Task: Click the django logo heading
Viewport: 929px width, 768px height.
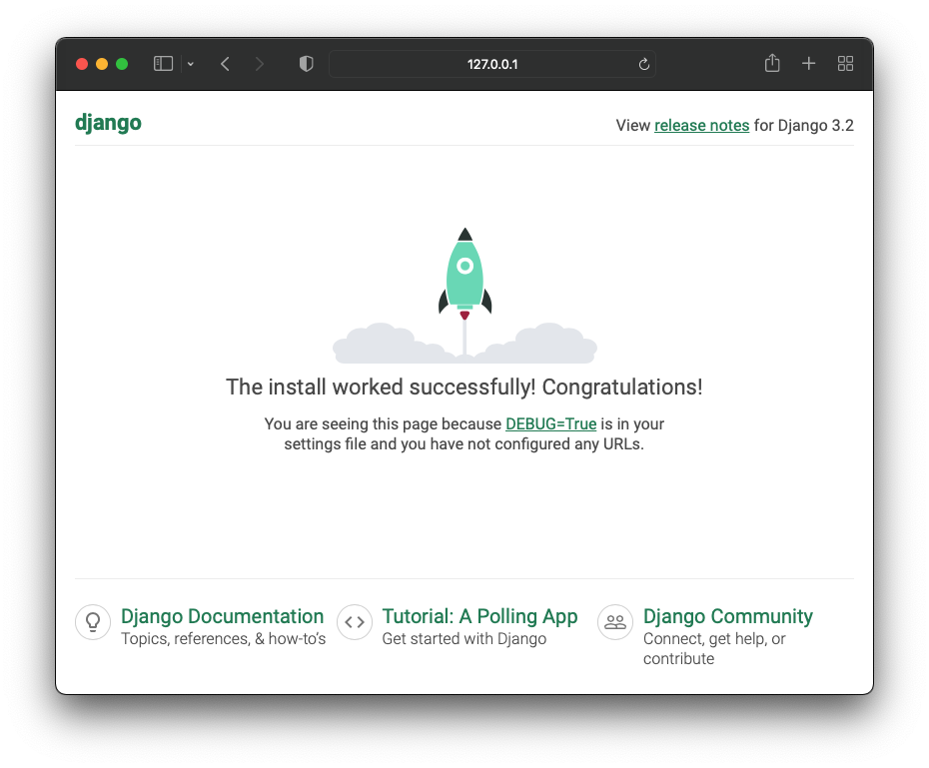Action: tap(109, 123)
